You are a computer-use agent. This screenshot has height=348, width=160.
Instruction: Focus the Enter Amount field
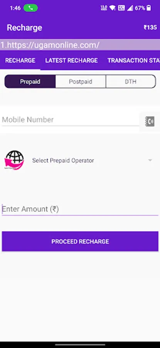(80, 209)
